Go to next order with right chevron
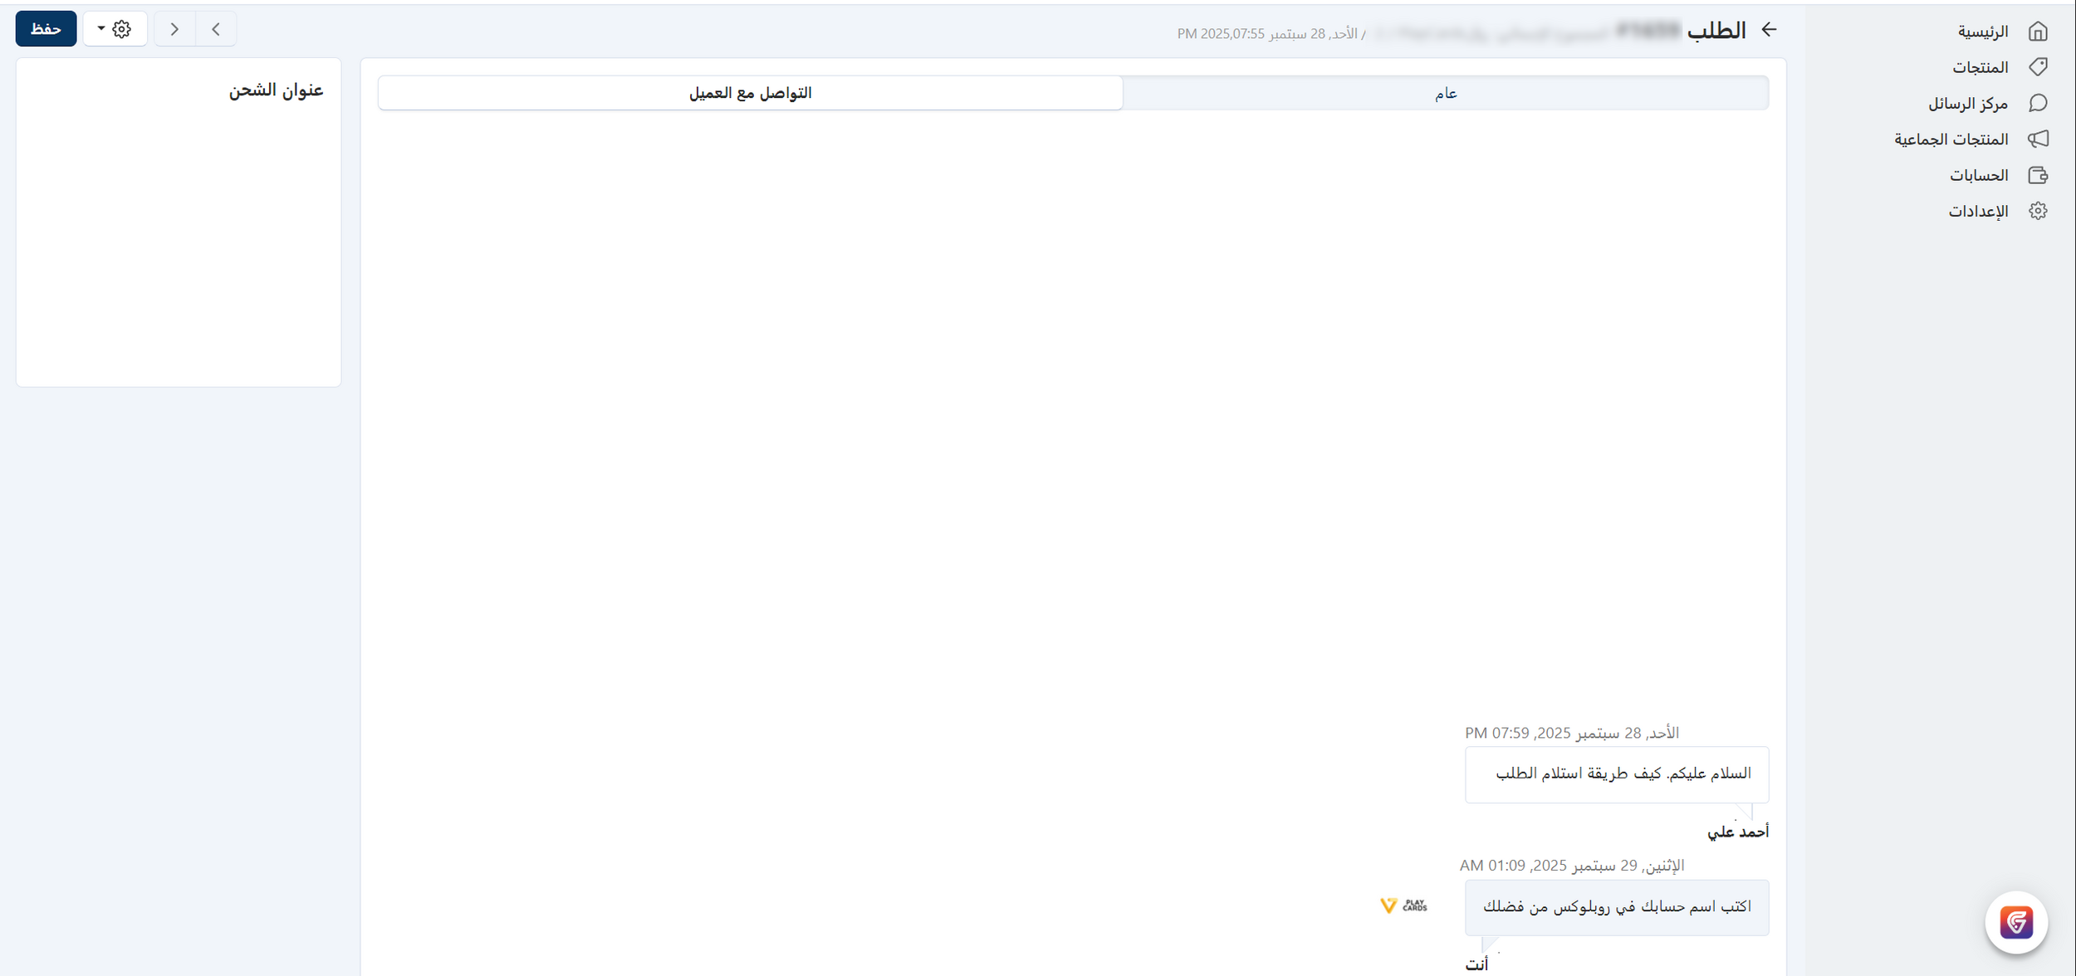Image resolution: width=2076 pixels, height=976 pixels. 174,29
